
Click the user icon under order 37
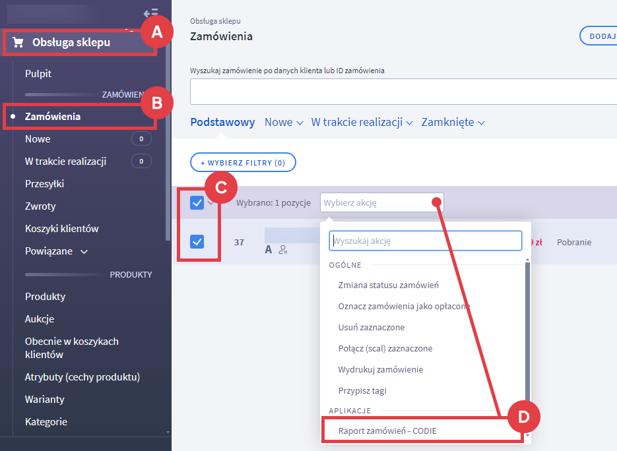(283, 250)
